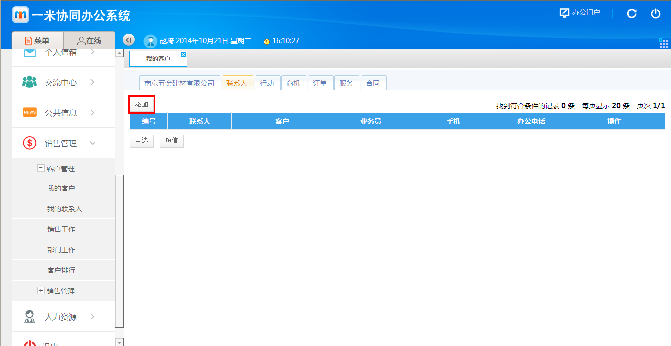Click the 客户 column header

[282, 121]
